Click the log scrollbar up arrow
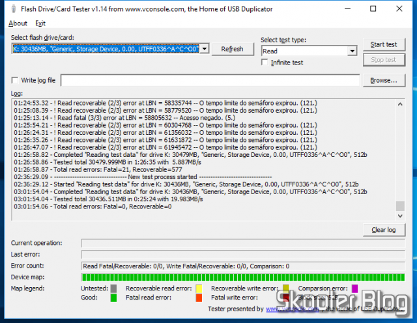The image size is (417, 323). (400, 104)
